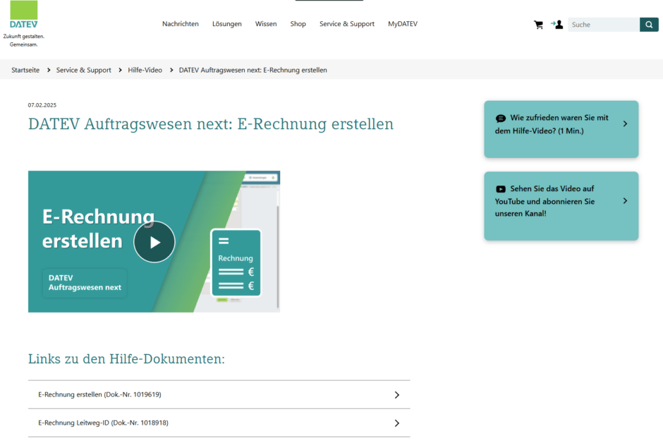Open the shopping cart

coord(538,25)
